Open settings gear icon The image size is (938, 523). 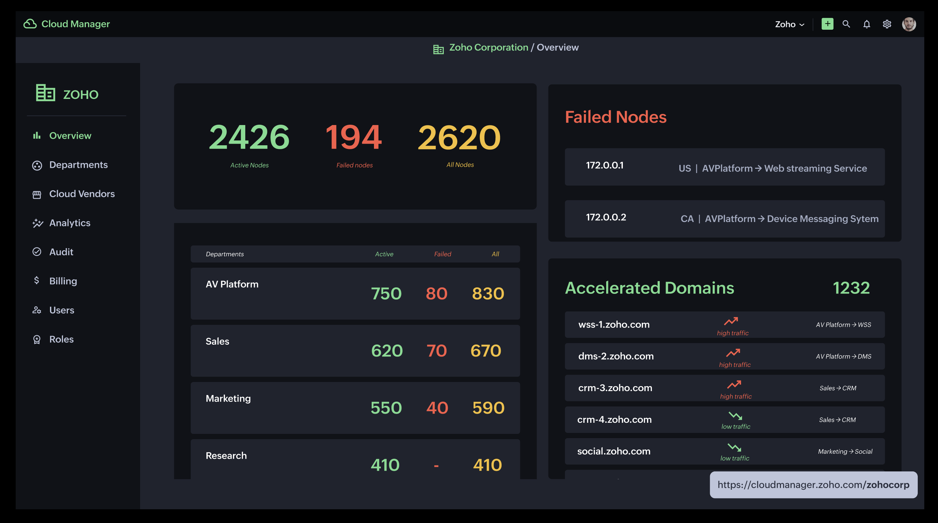click(887, 24)
